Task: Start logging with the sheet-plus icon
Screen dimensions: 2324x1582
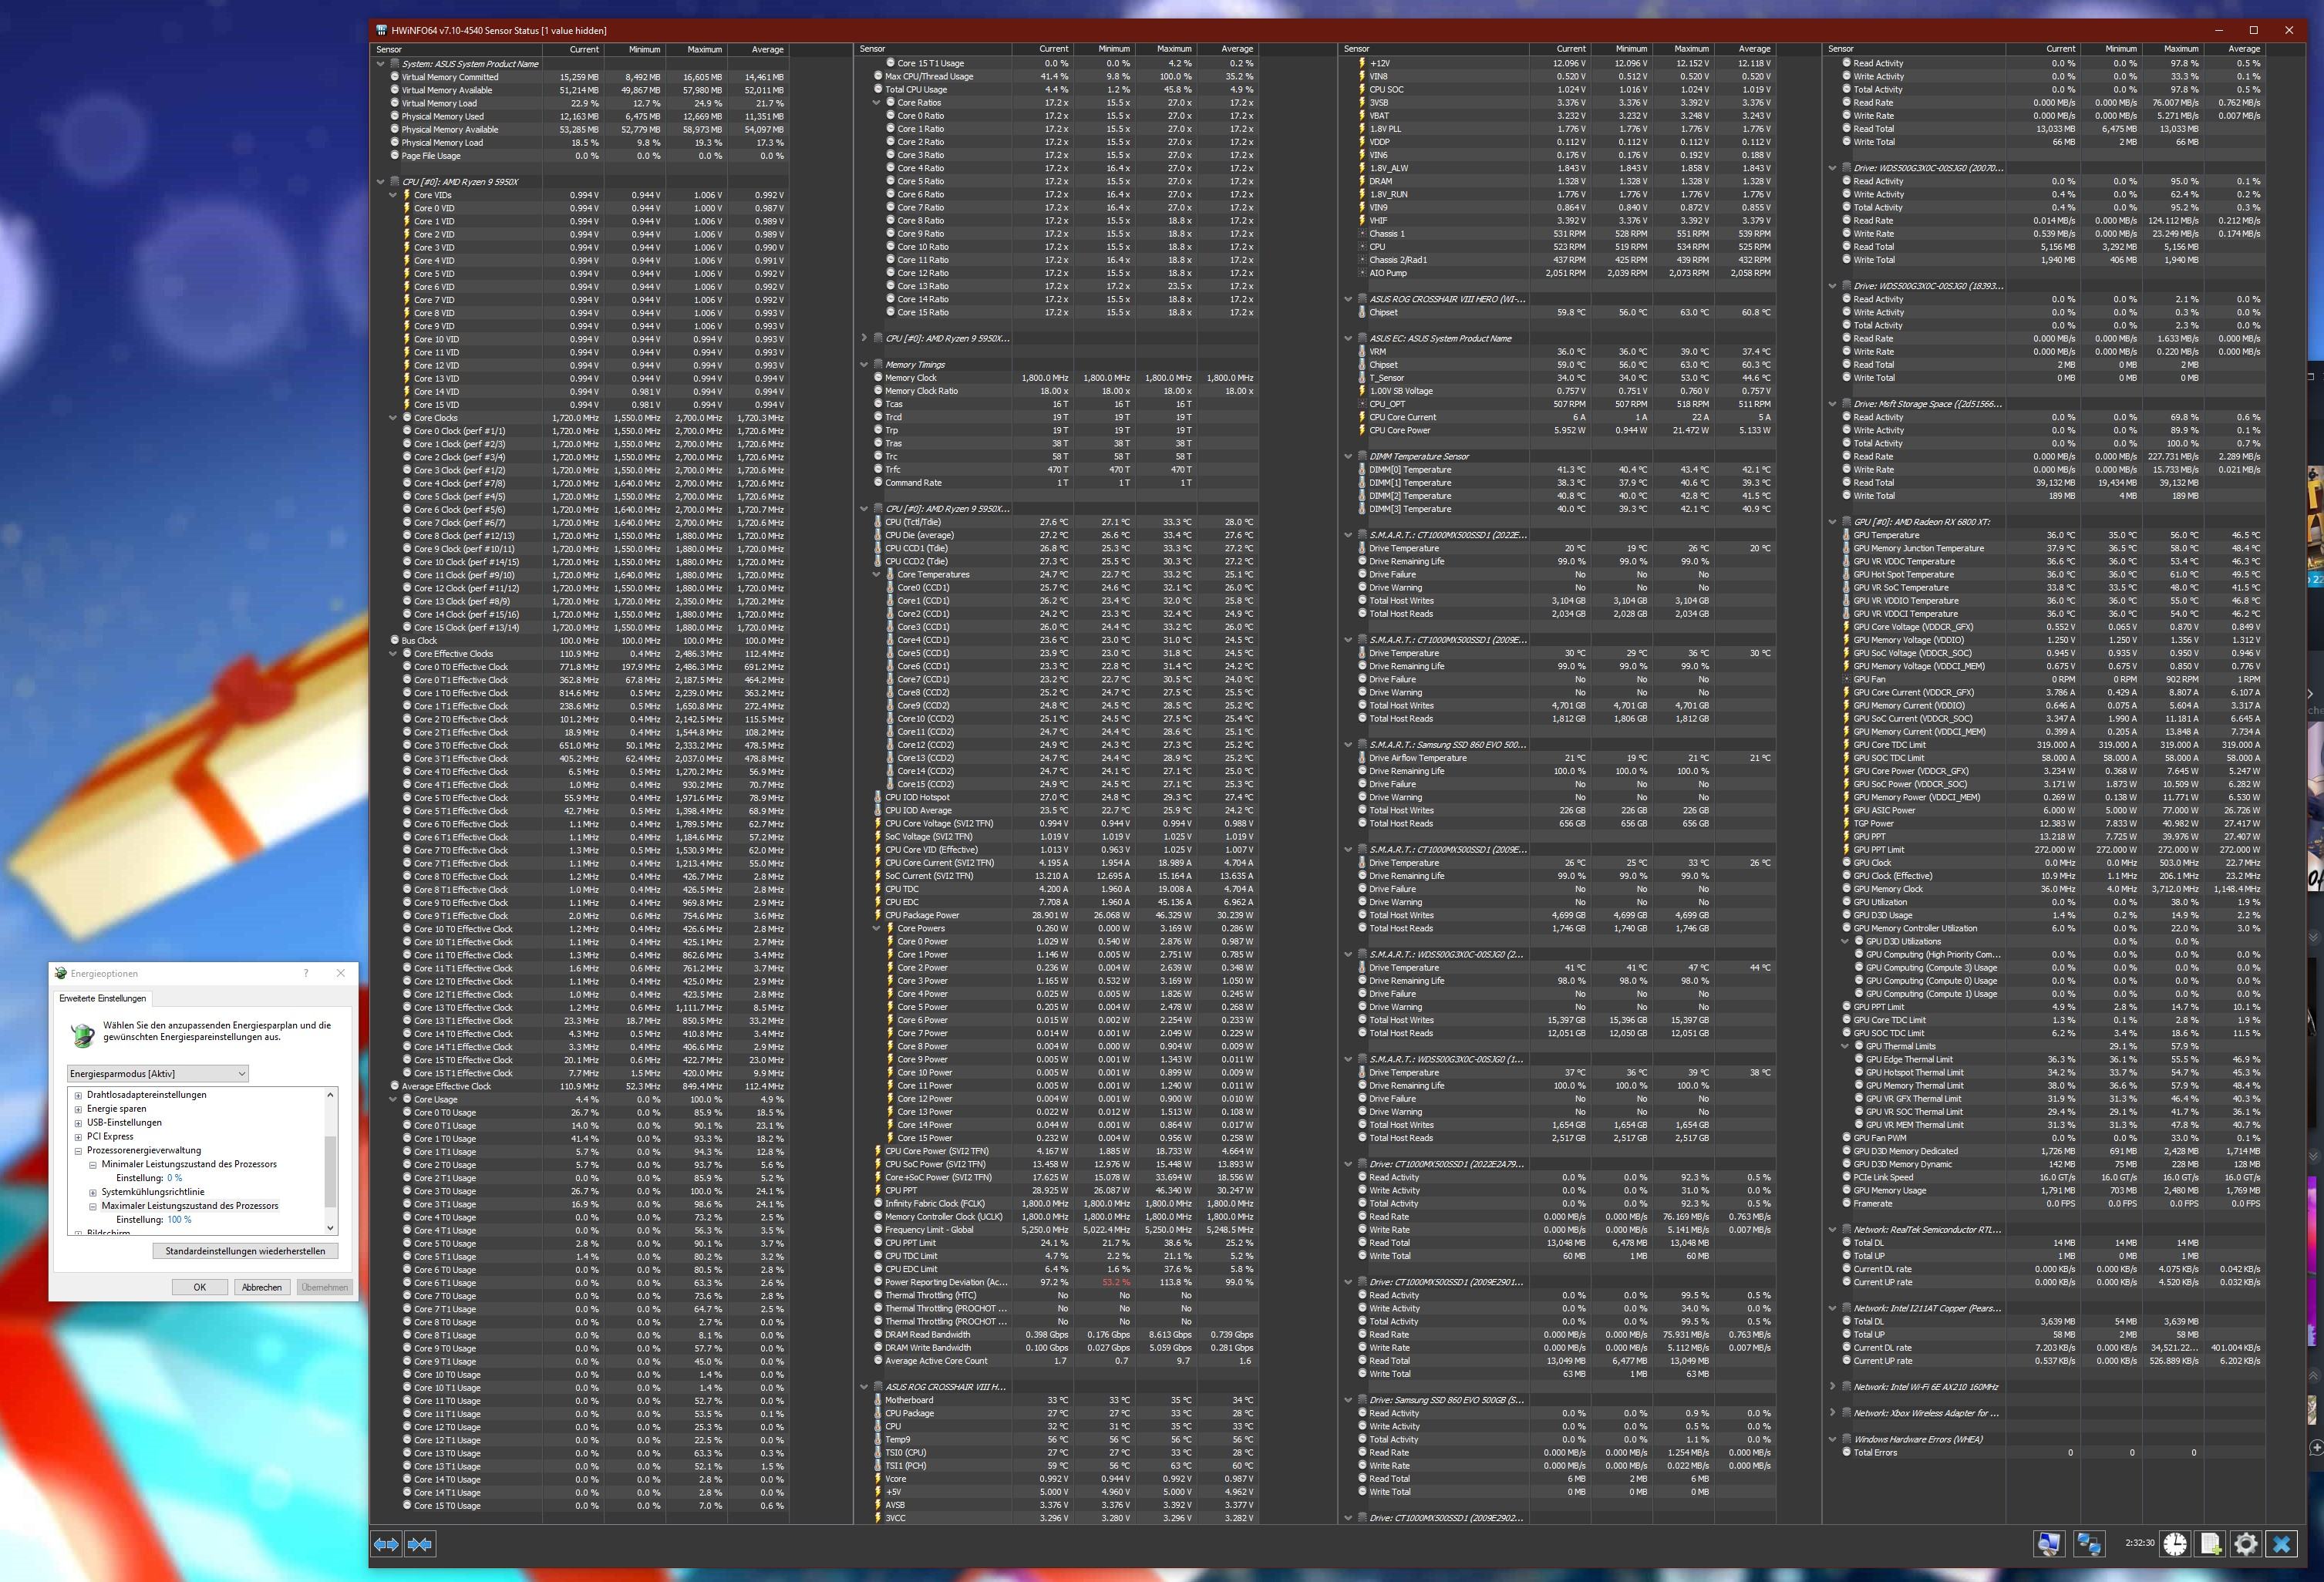Action: tap(2210, 1544)
